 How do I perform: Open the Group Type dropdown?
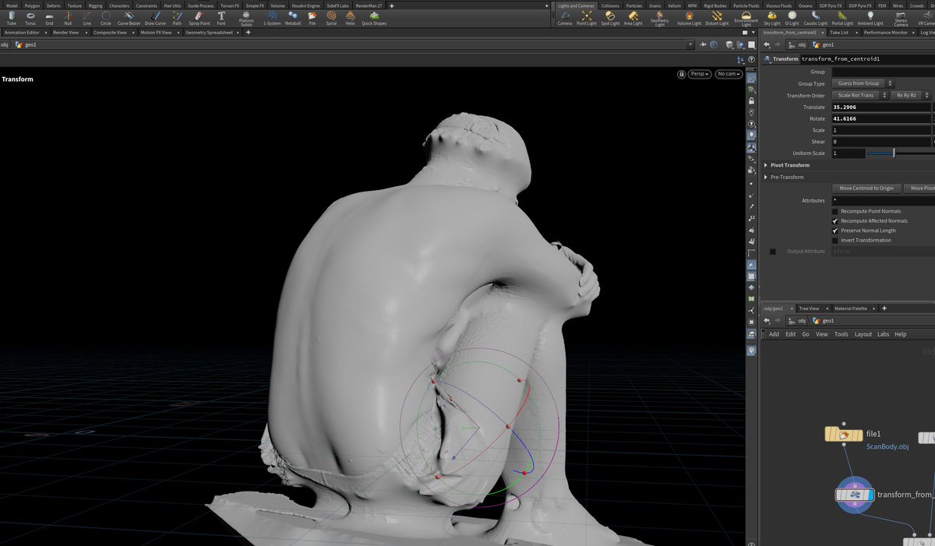click(863, 83)
